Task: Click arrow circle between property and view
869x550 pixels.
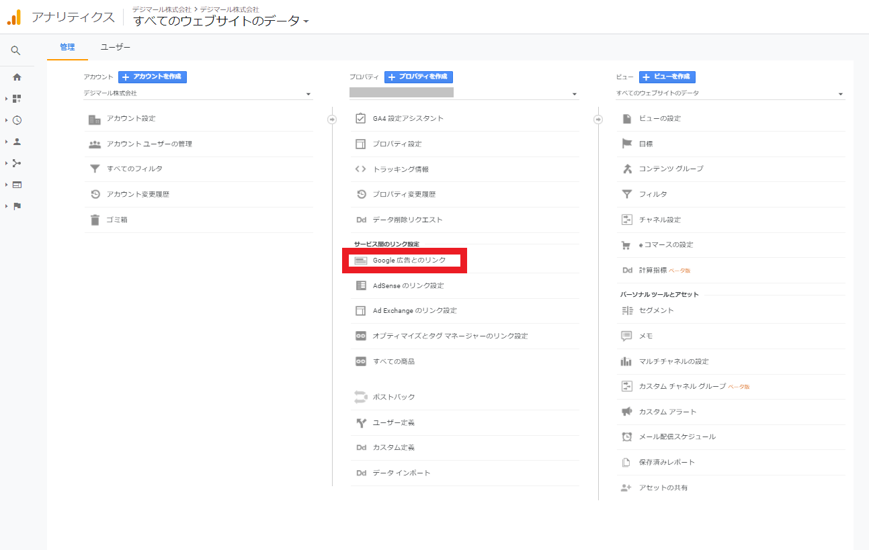Action: click(x=598, y=119)
